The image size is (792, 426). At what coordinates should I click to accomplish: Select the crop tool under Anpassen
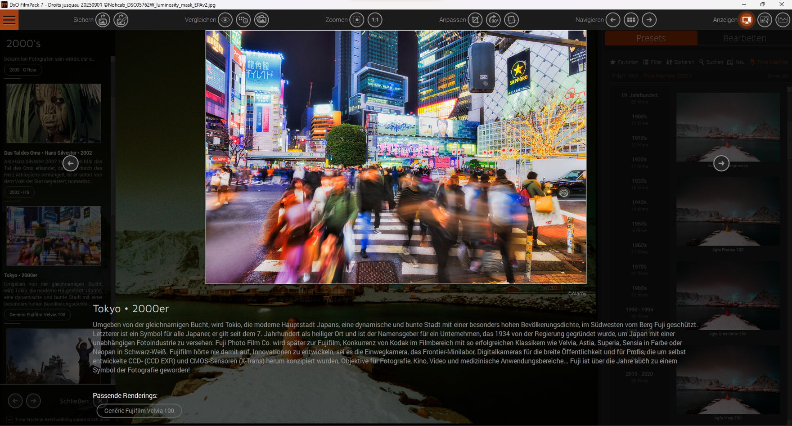(475, 20)
